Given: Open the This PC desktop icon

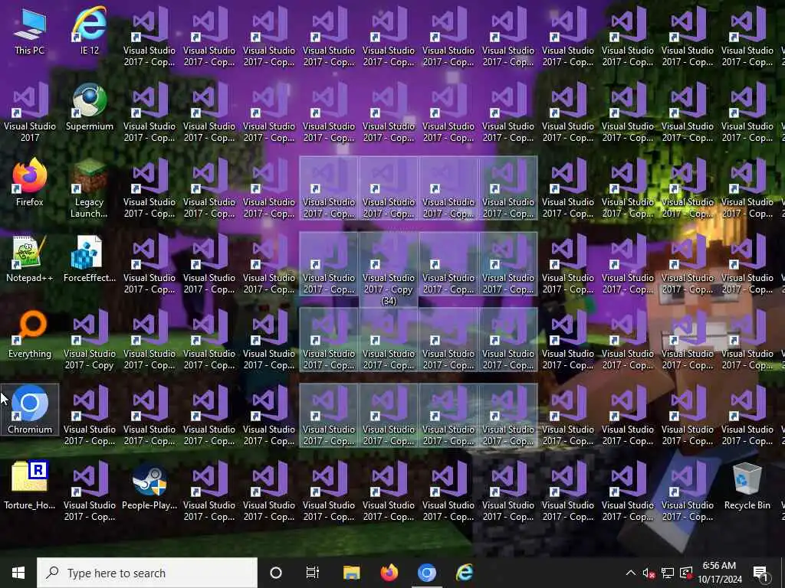Looking at the screenshot, I should coord(30,31).
